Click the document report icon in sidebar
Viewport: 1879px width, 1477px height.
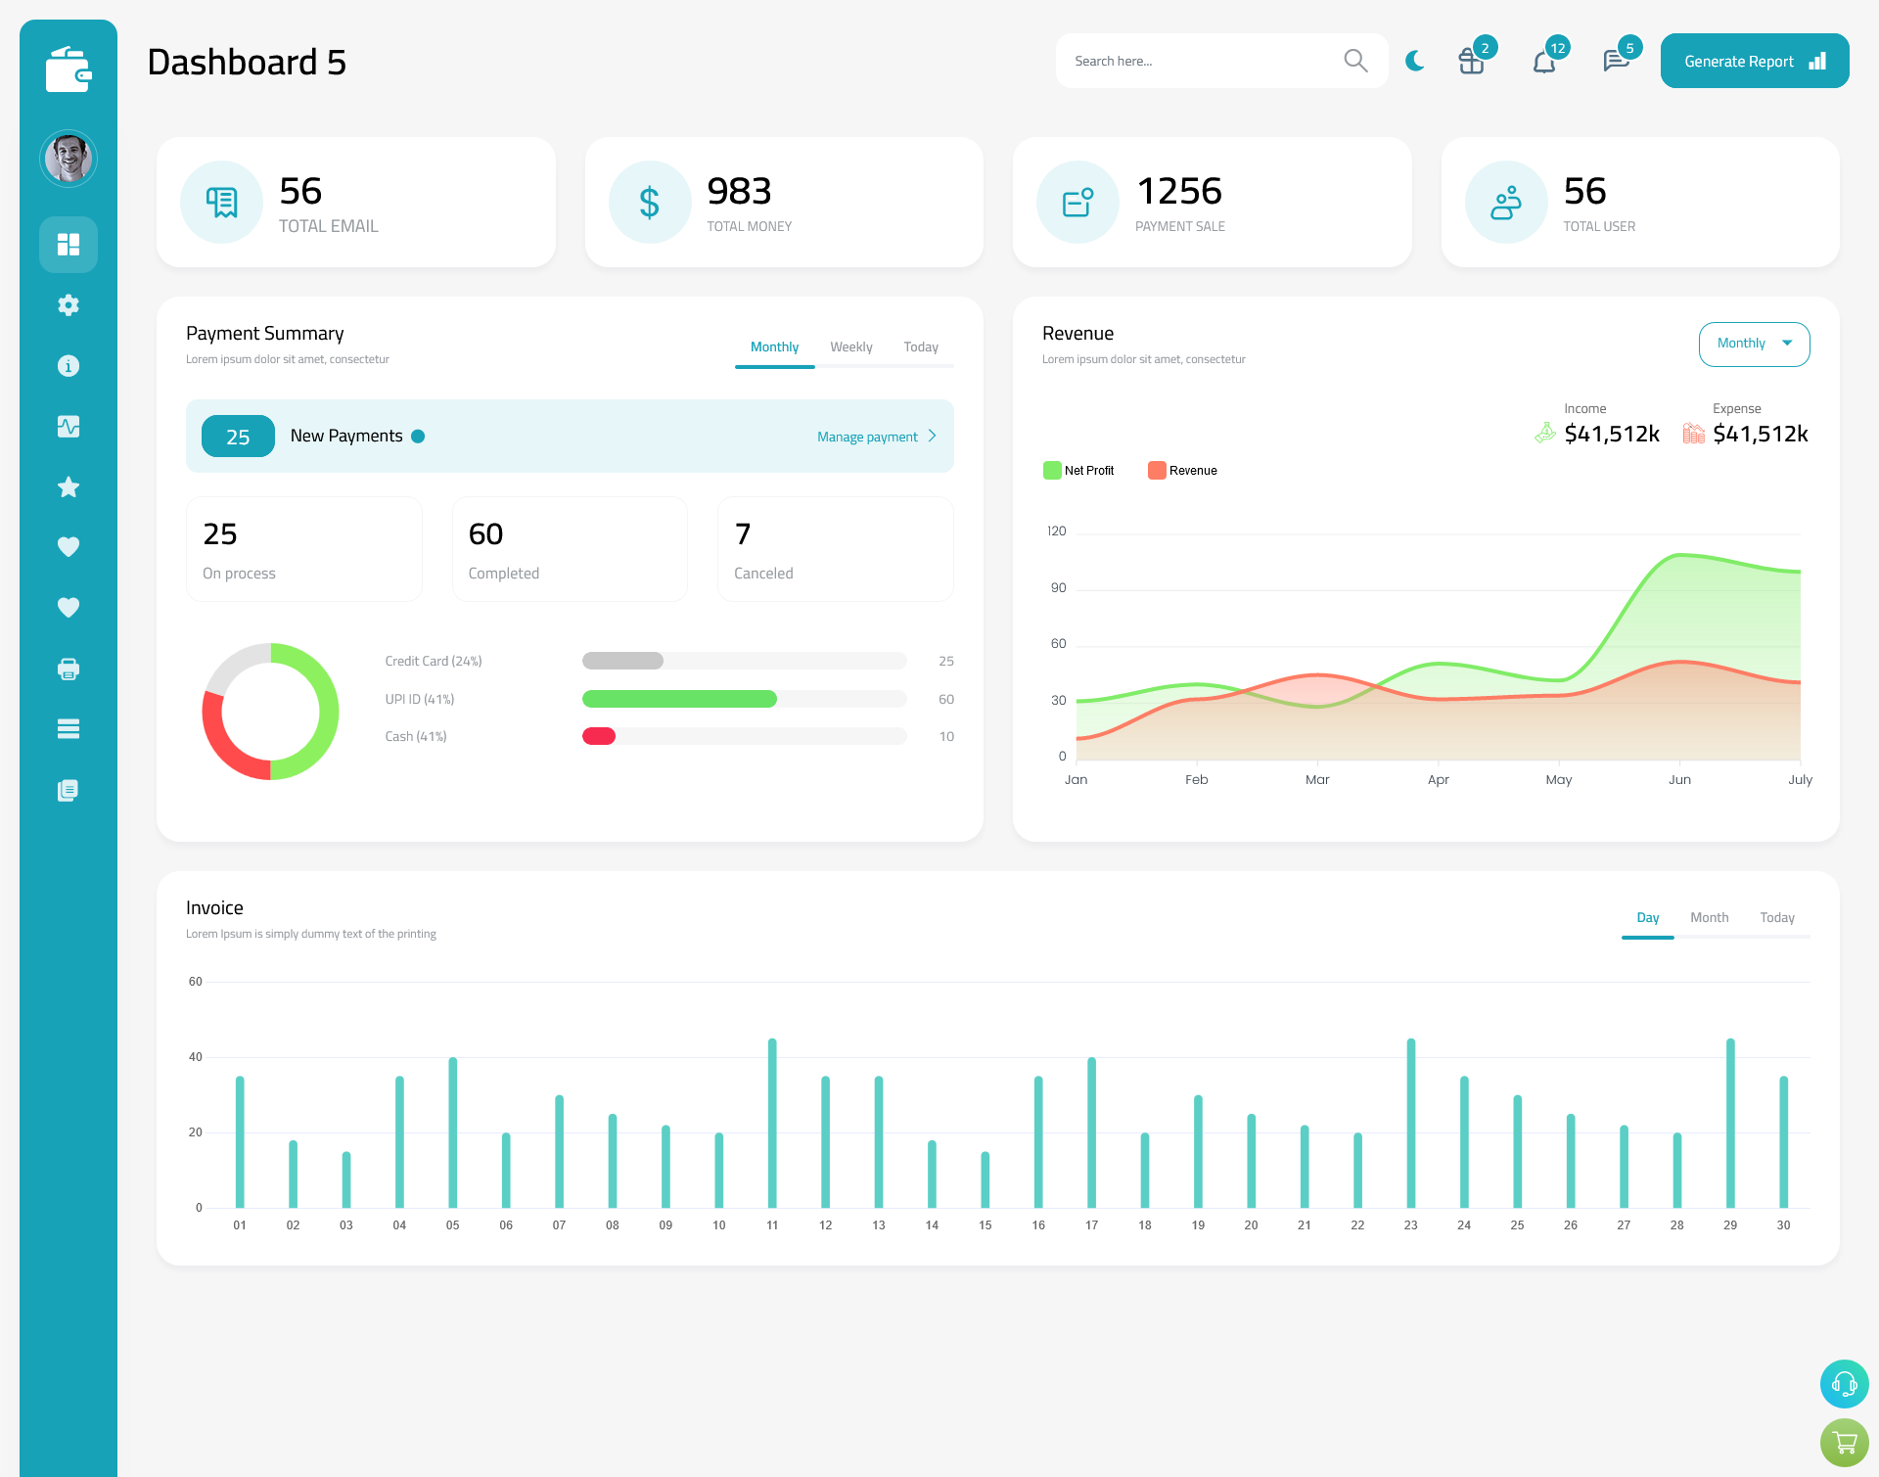(x=69, y=791)
